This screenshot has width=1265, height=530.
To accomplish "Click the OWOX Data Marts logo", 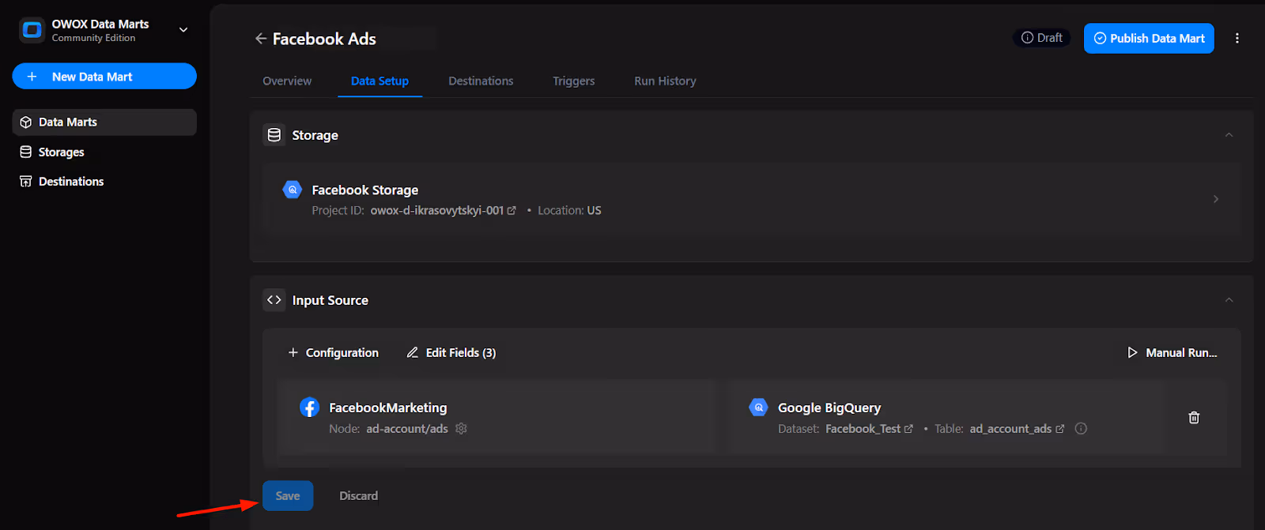I will point(32,30).
